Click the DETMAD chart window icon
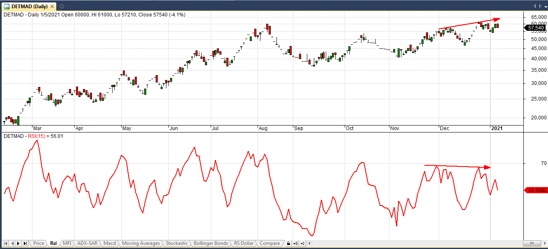This screenshot has width=548, height=249. click(x=7, y=6)
